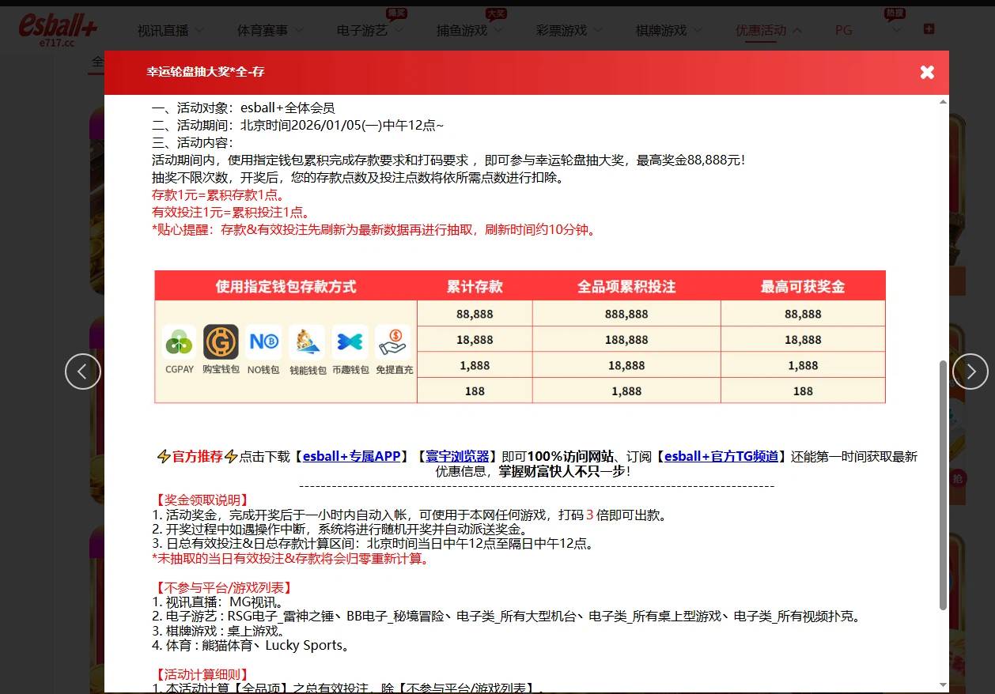The image size is (995, 694).
Task: Click the 最高可获奖金 column header
Action: pyautogui.click(x=803, y=286)
